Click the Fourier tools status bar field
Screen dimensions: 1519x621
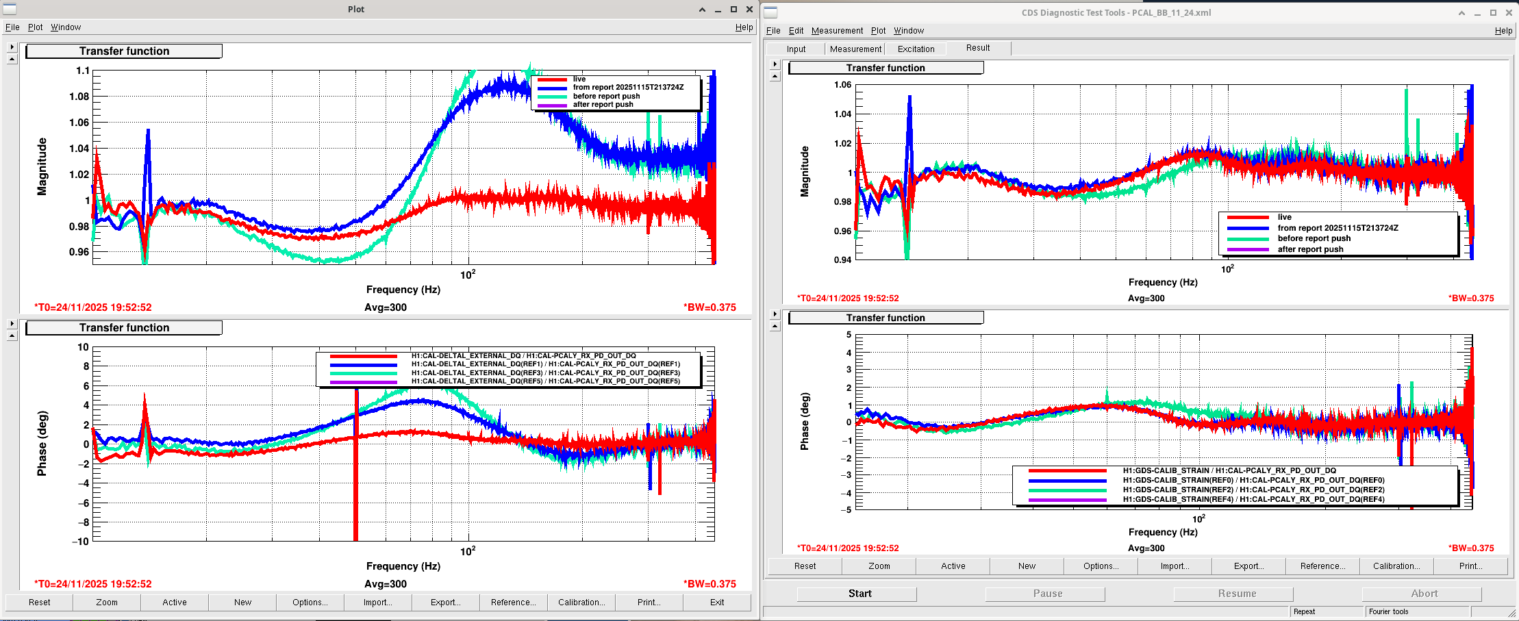tap(1416, 611)
